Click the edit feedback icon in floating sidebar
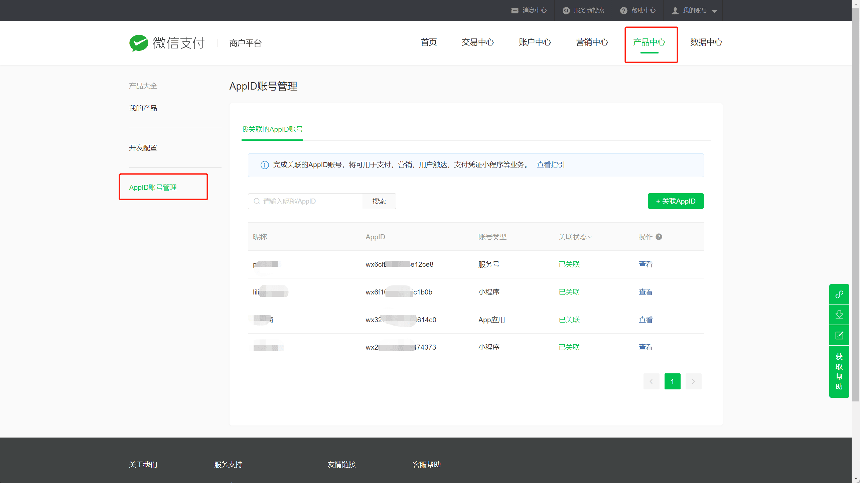 click(839, 335)
